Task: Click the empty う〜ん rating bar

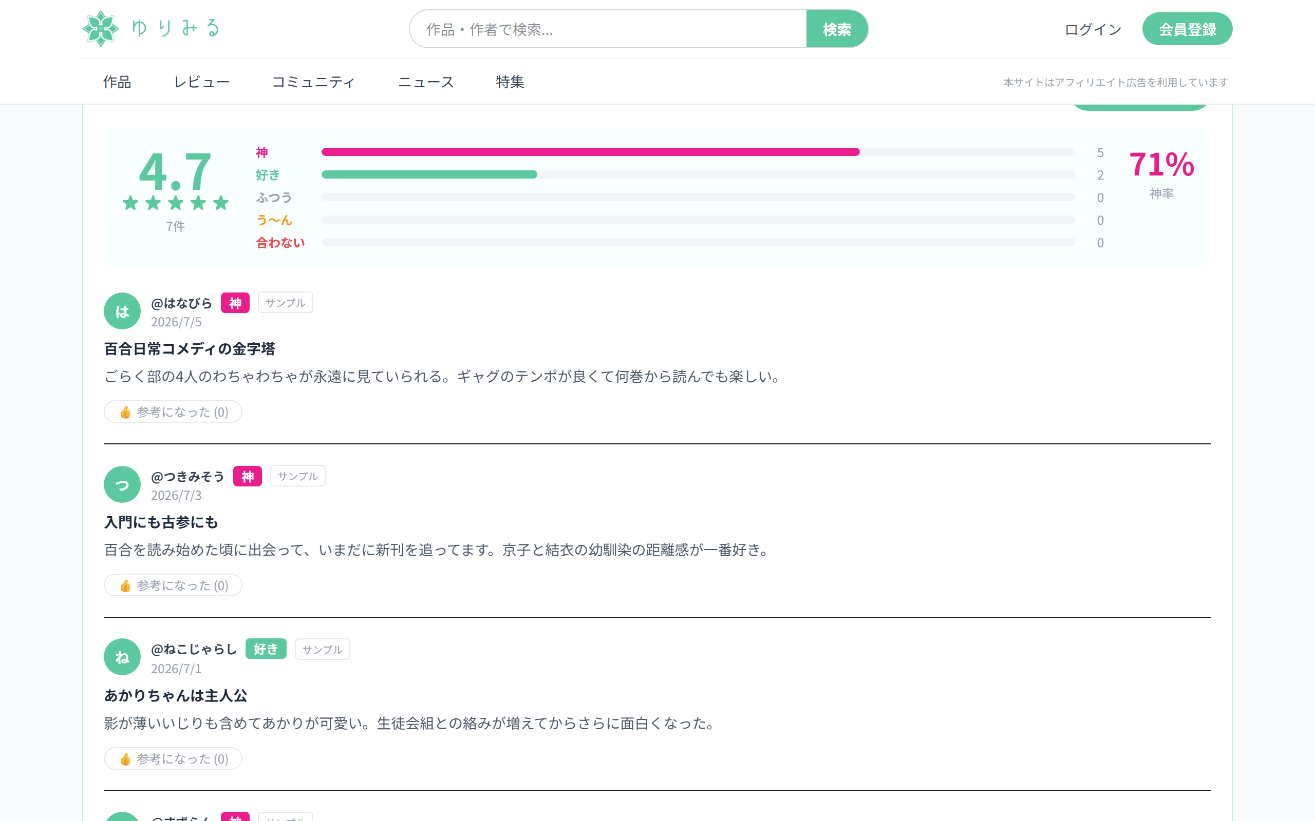Action: click(698, 220)
